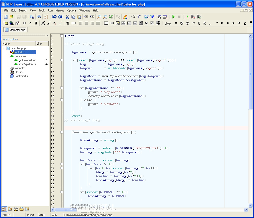Click the vertical scrollbar thumb
The height and width of the screenshot is (218, 254).
250,74
